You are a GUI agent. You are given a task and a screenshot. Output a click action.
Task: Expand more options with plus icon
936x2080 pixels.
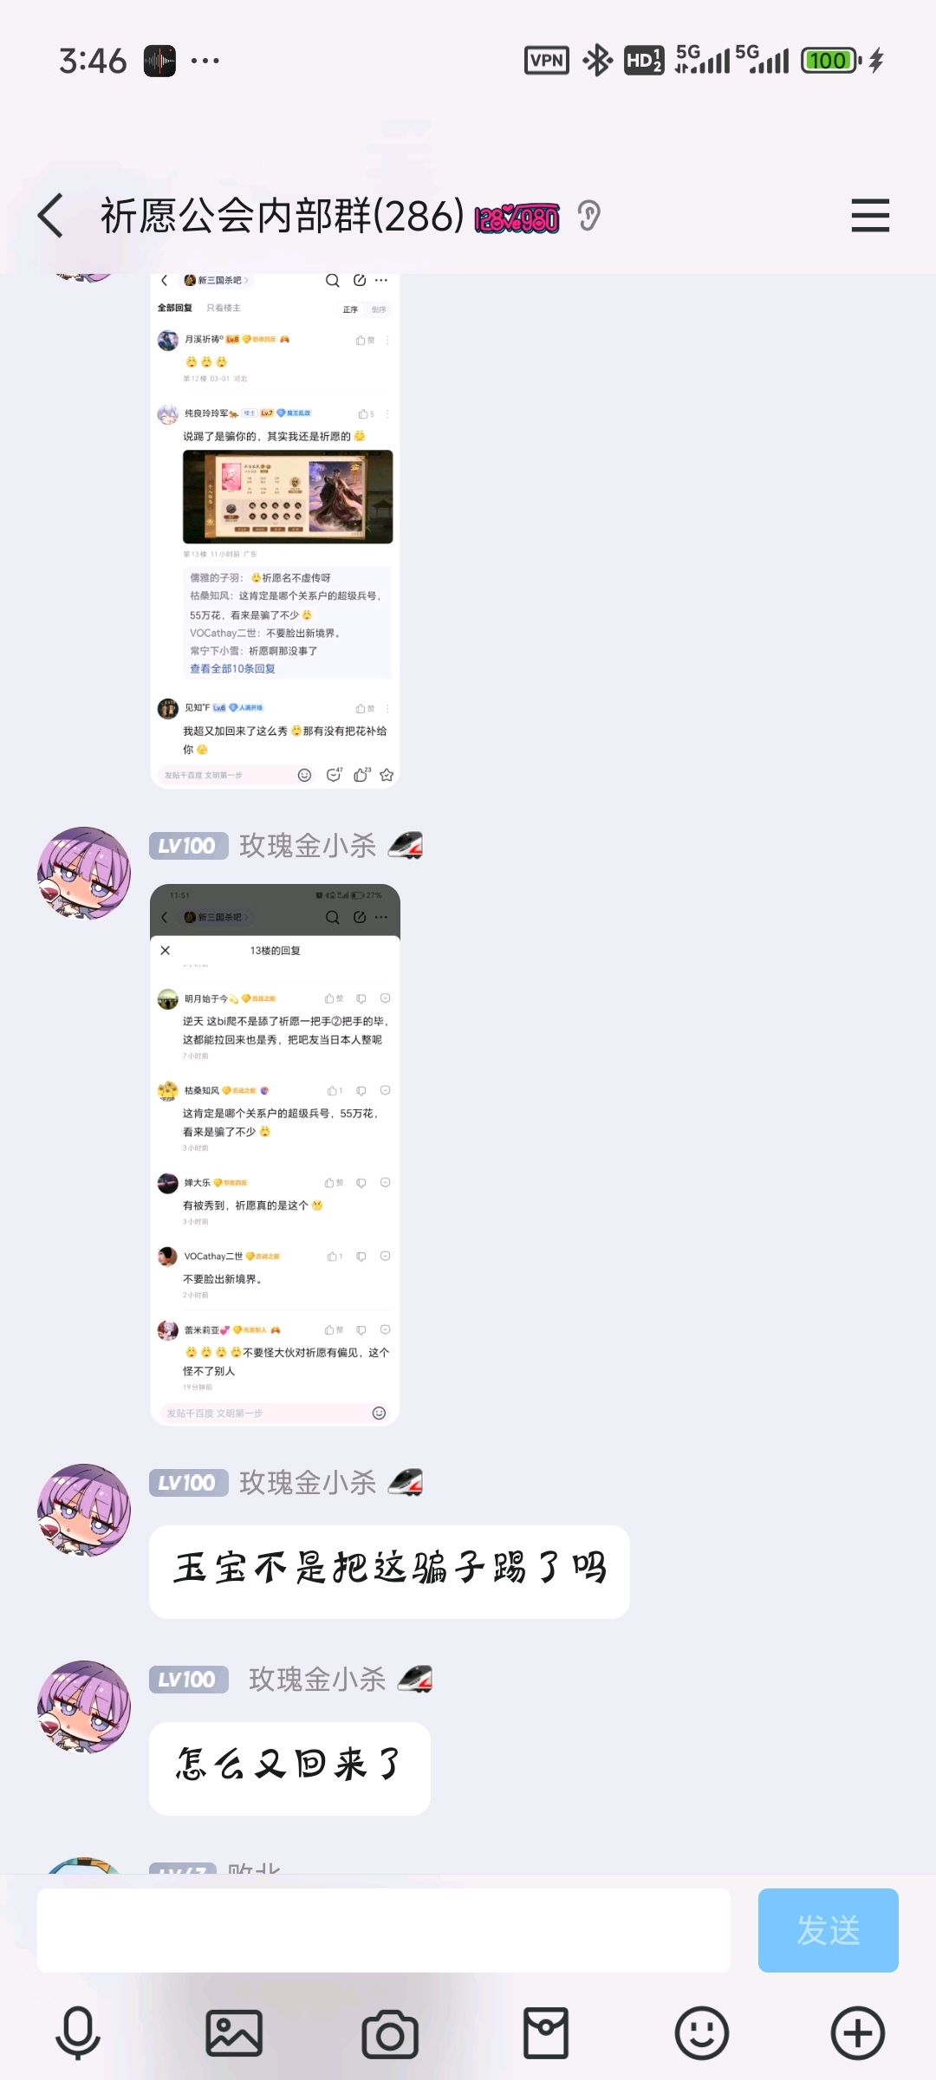pyautogui.click(x=858, y=2033)
